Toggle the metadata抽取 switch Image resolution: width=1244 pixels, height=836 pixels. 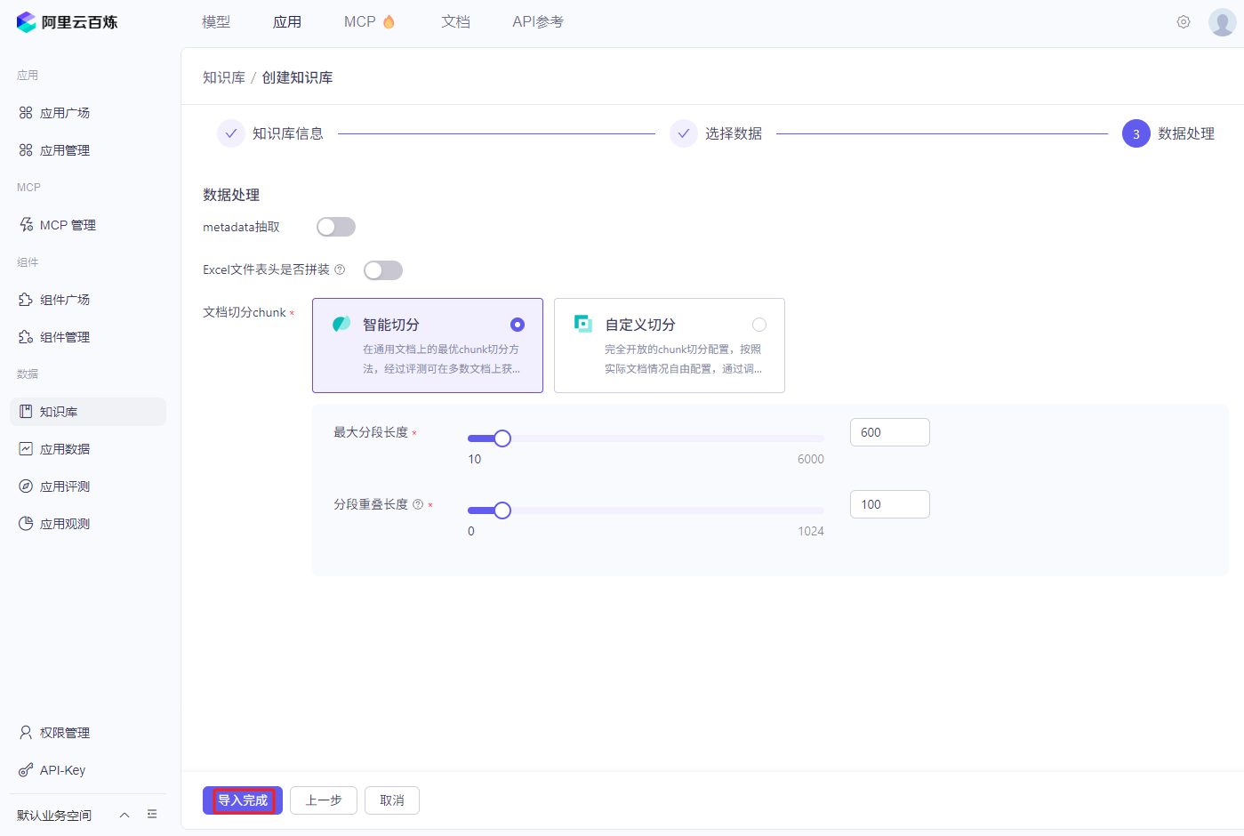[x=336, y=227]
